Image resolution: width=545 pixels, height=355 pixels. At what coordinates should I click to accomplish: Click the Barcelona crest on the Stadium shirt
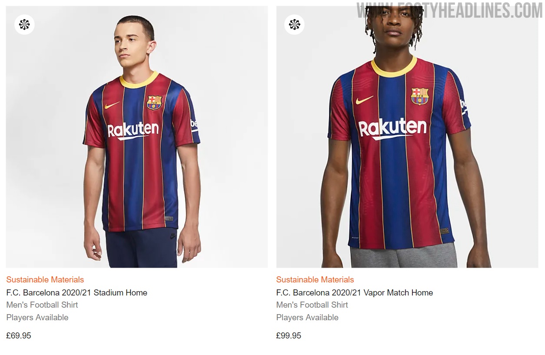[154, 103]
